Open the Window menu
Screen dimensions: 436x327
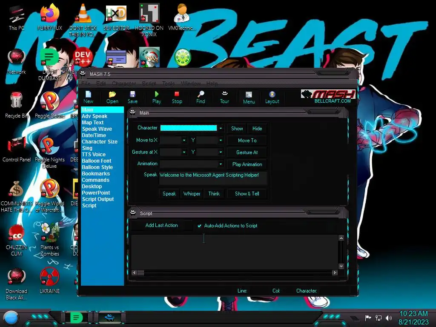click(x=191, y=83)
